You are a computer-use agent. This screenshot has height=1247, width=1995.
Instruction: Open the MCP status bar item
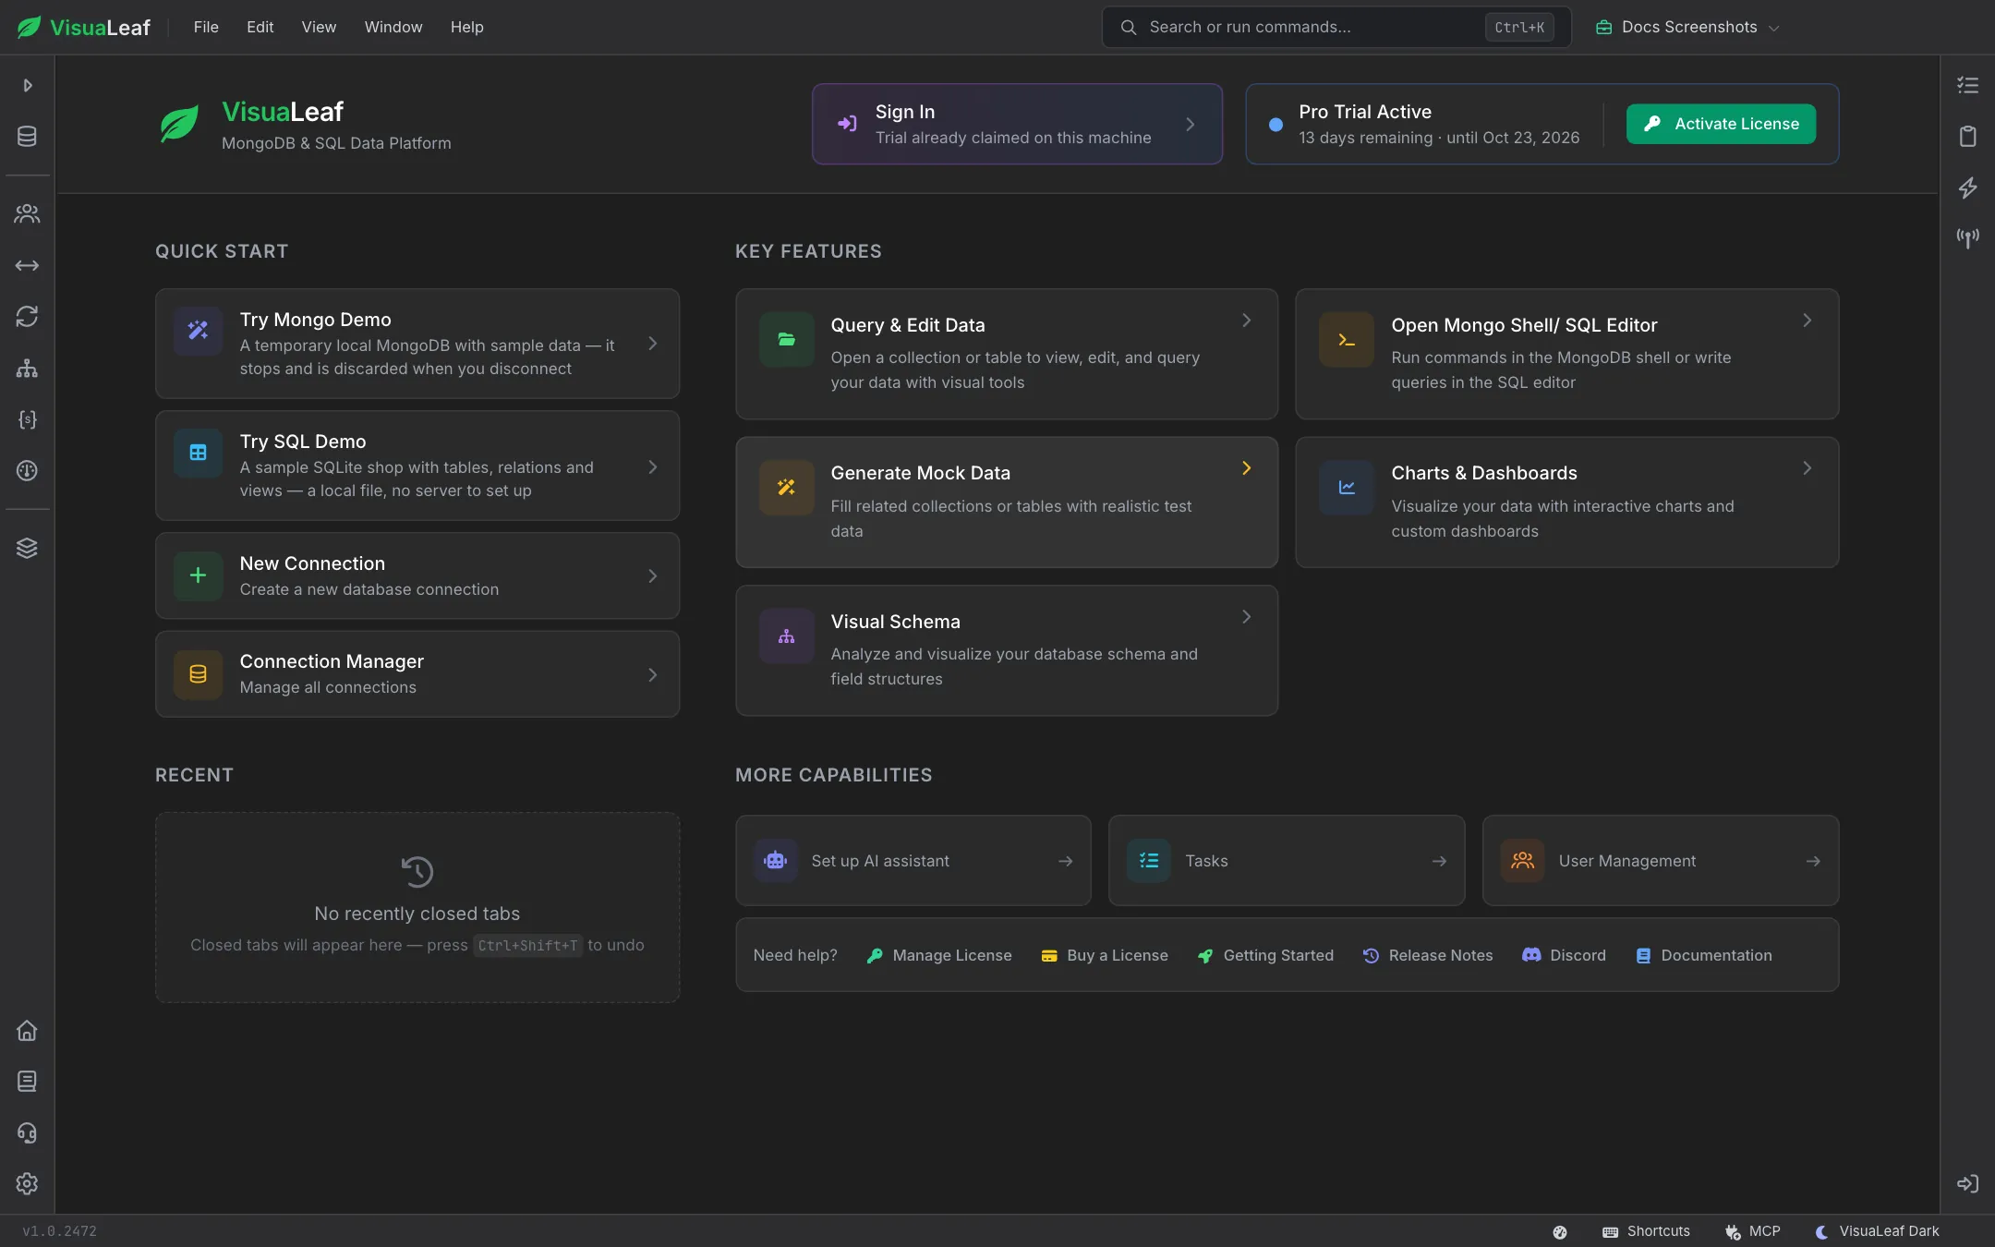(x=1752, y=1231)
